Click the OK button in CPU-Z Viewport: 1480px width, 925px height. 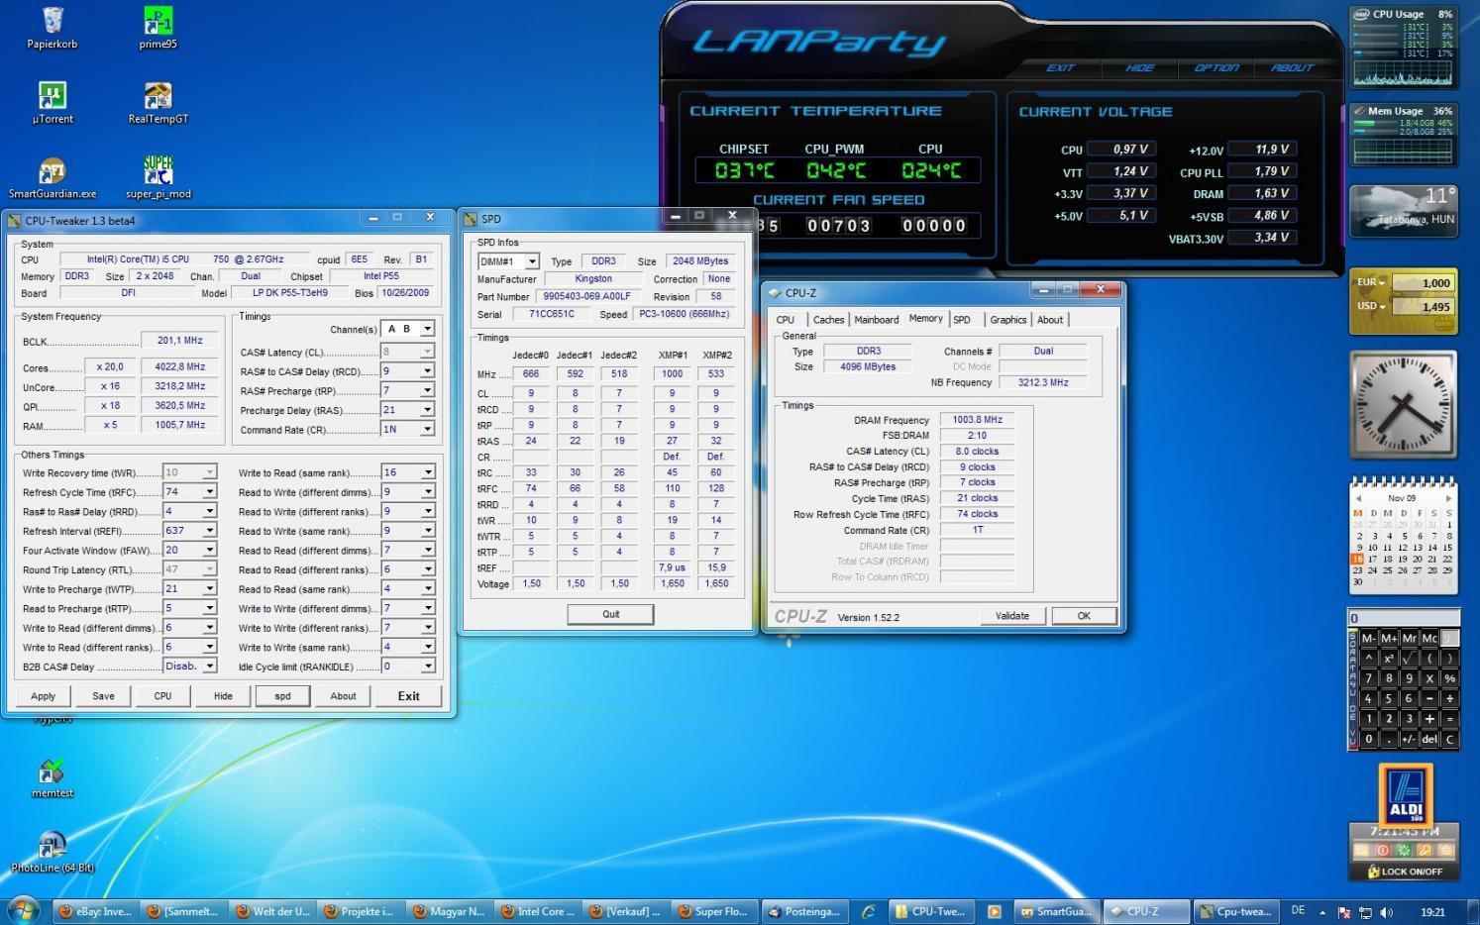point(1084,616)
